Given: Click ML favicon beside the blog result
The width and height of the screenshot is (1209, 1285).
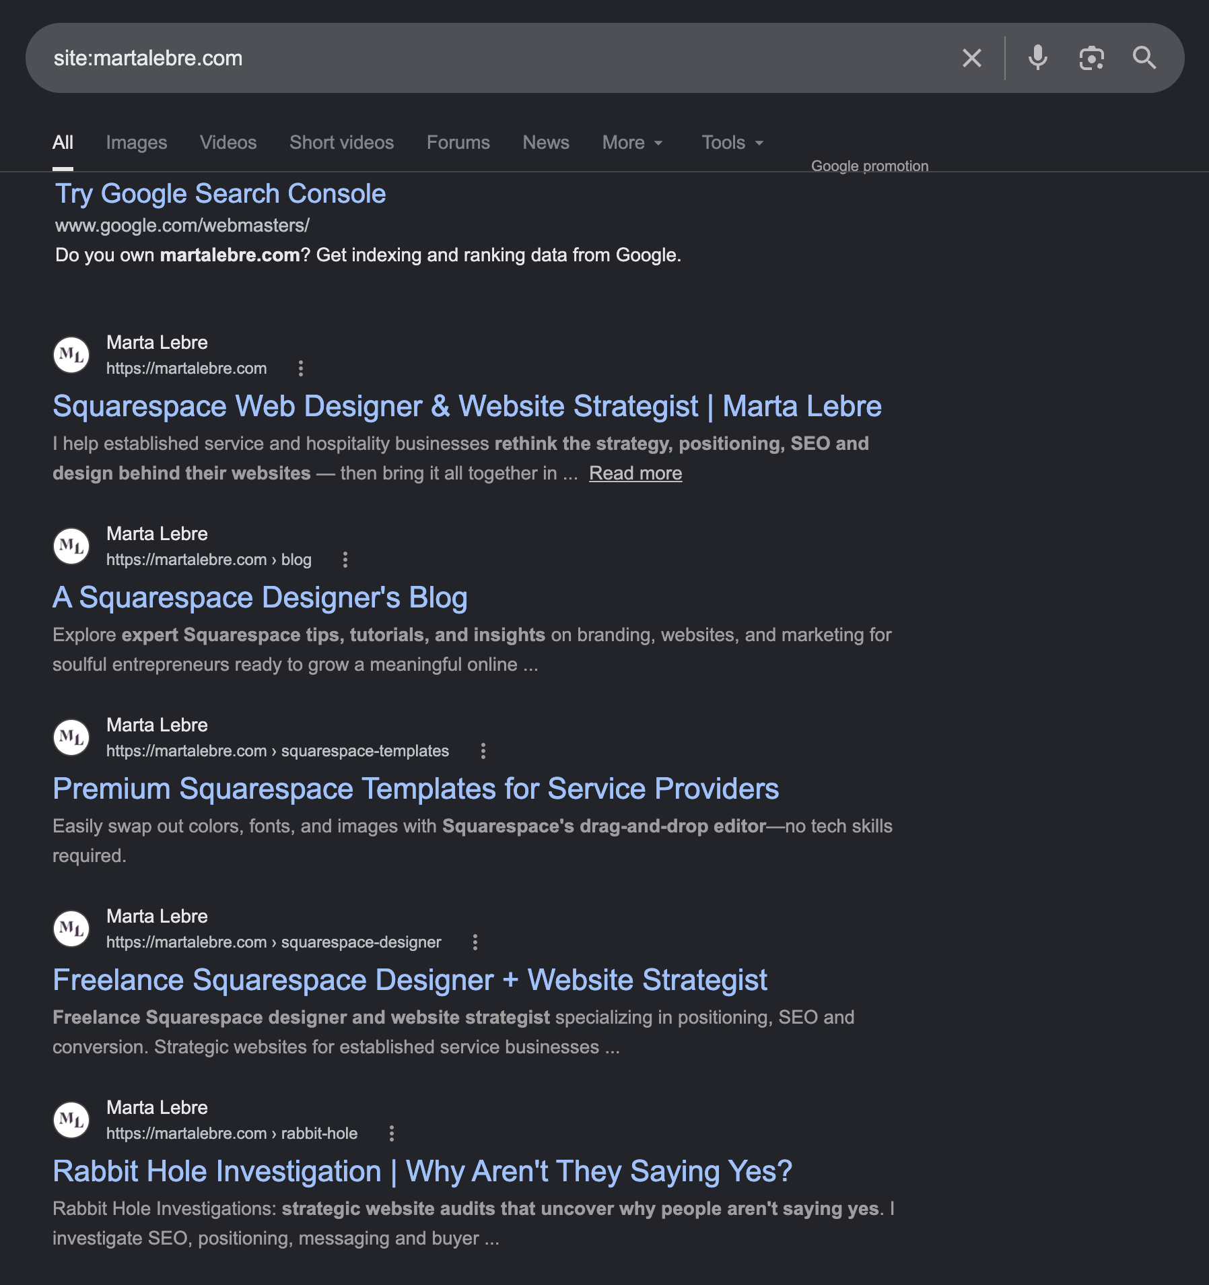Looking at the screenshot, I should [x=71, y=546].
